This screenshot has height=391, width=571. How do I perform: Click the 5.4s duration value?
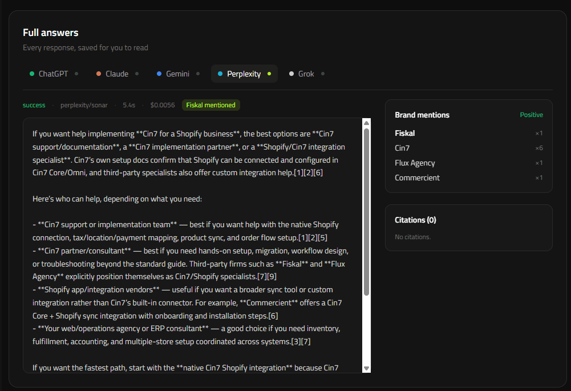click(x=129, y=105)
